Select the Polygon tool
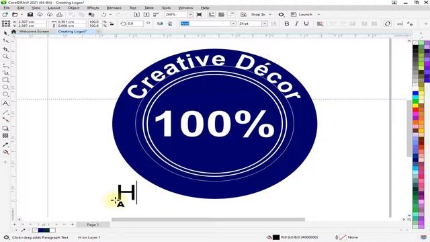430x242 pixels. [5, 94]
